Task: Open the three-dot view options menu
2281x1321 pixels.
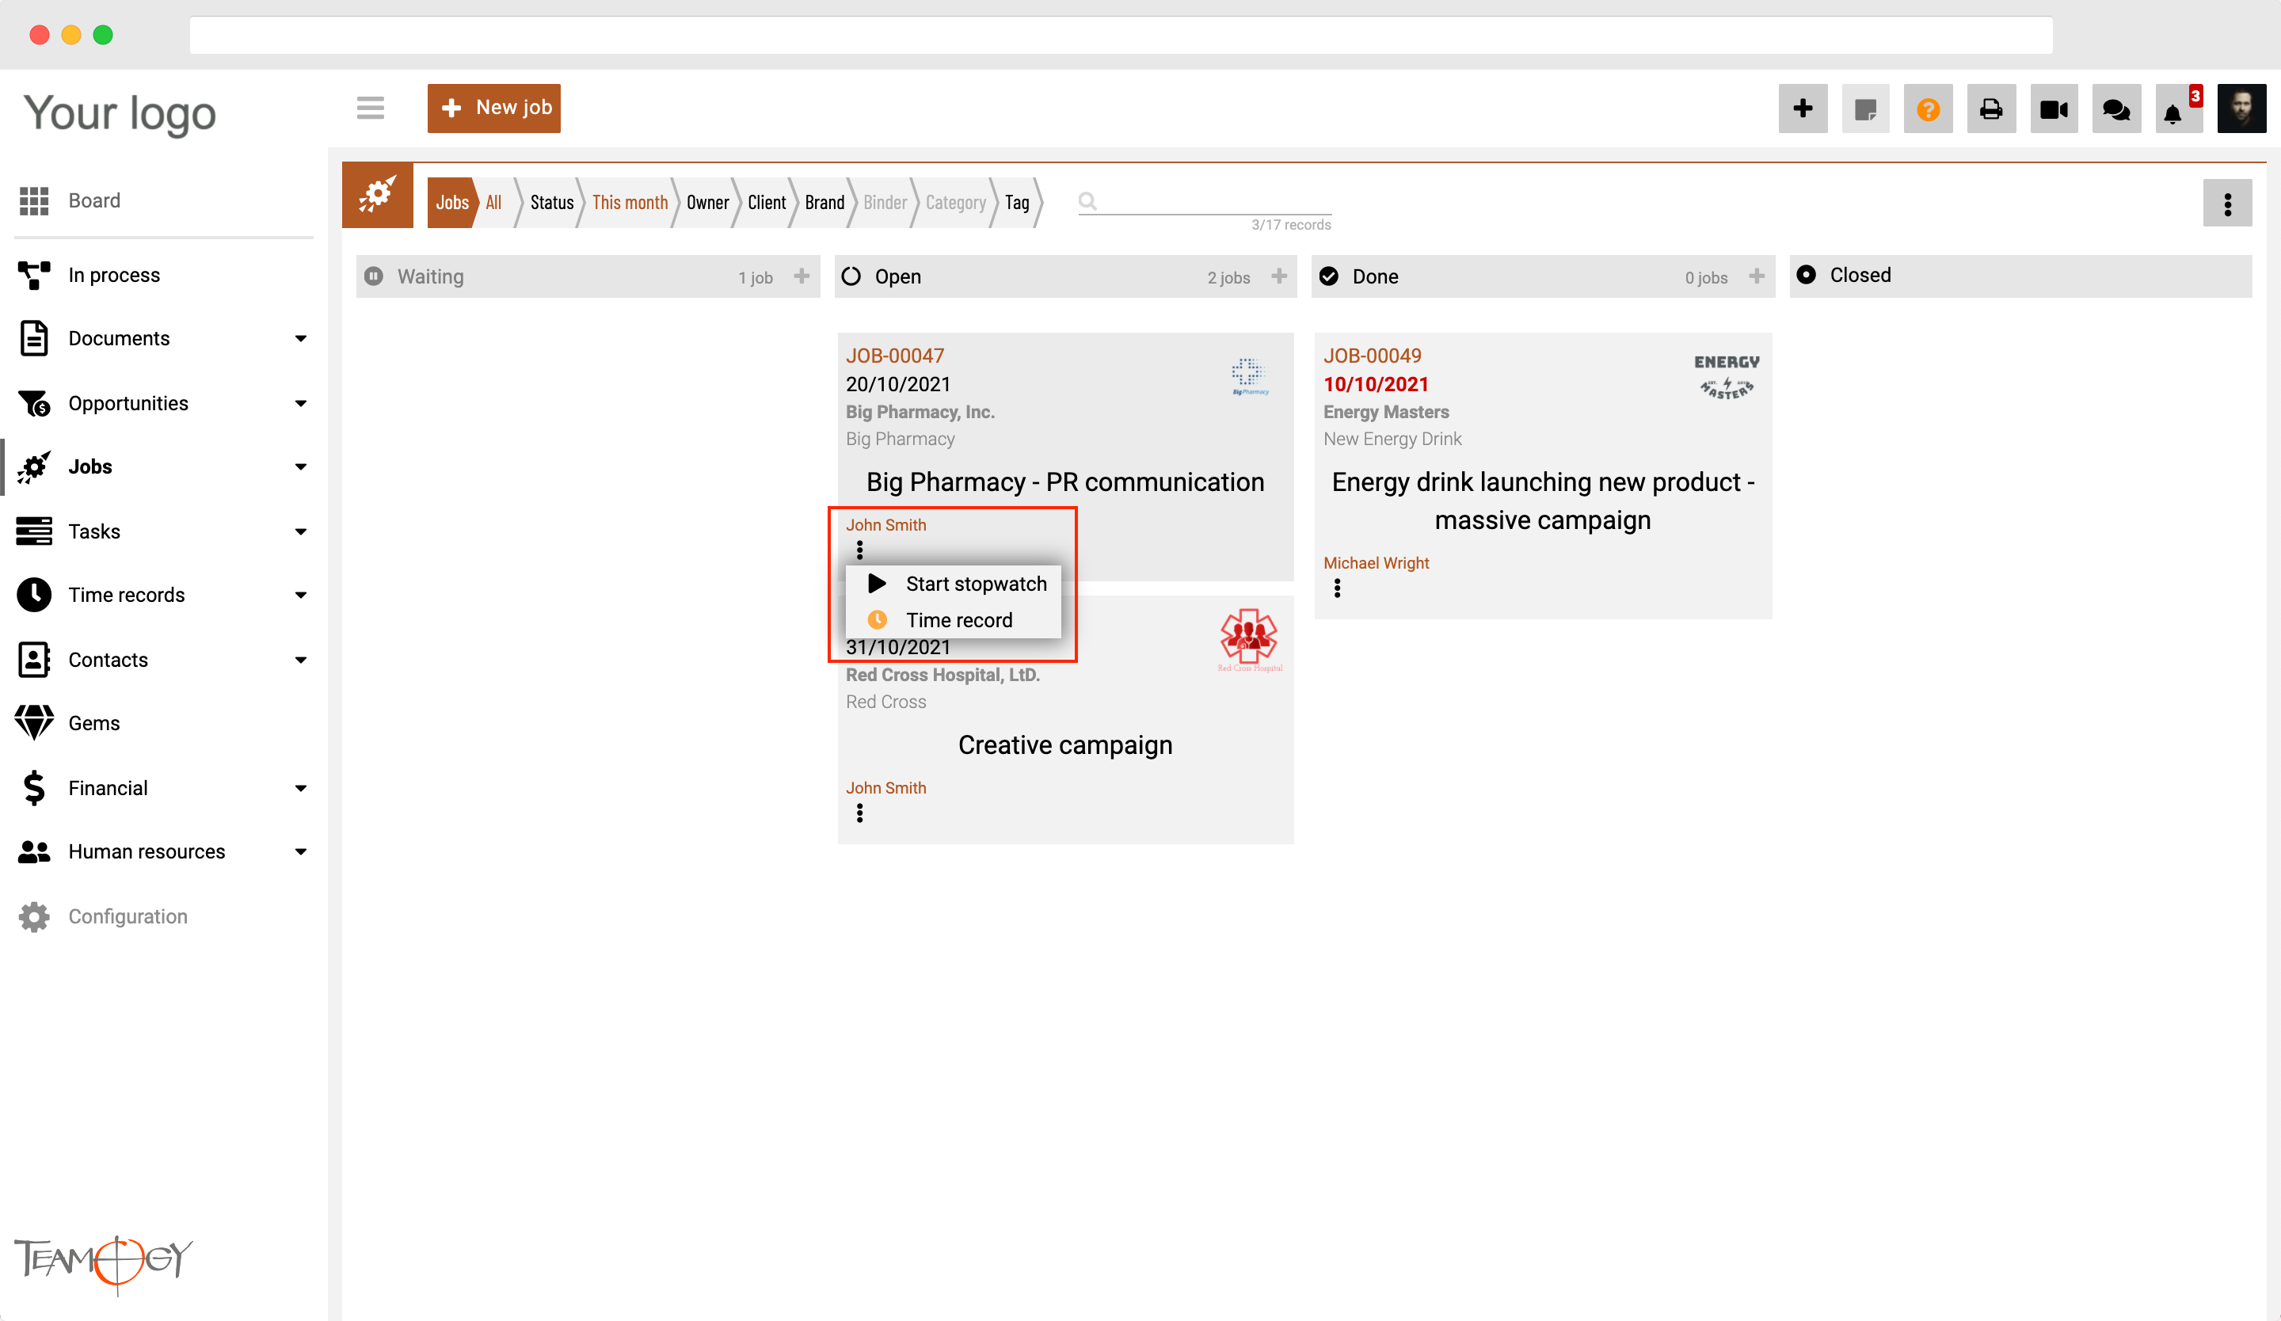Action: click(2228, 204)
